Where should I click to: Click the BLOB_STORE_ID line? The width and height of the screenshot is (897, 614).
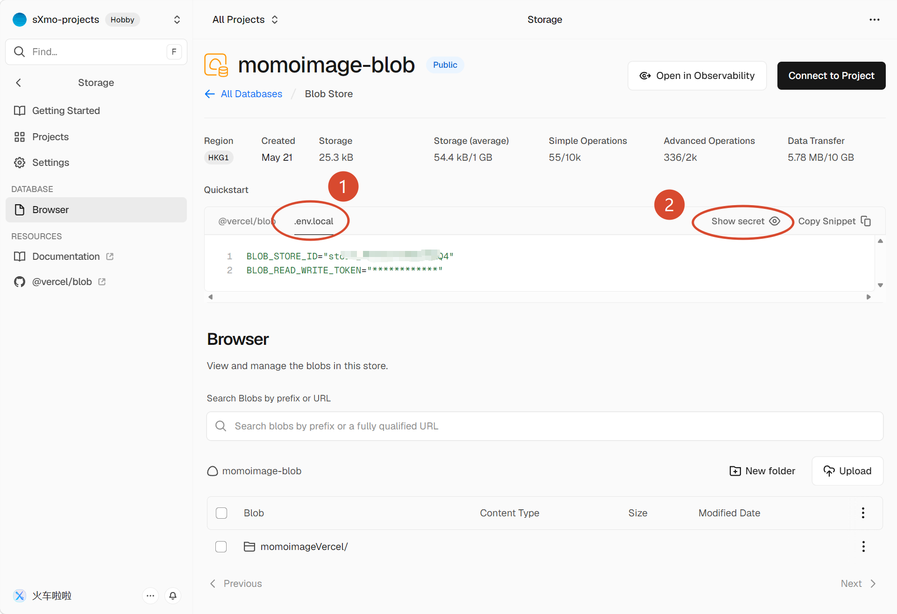point(350,256)
